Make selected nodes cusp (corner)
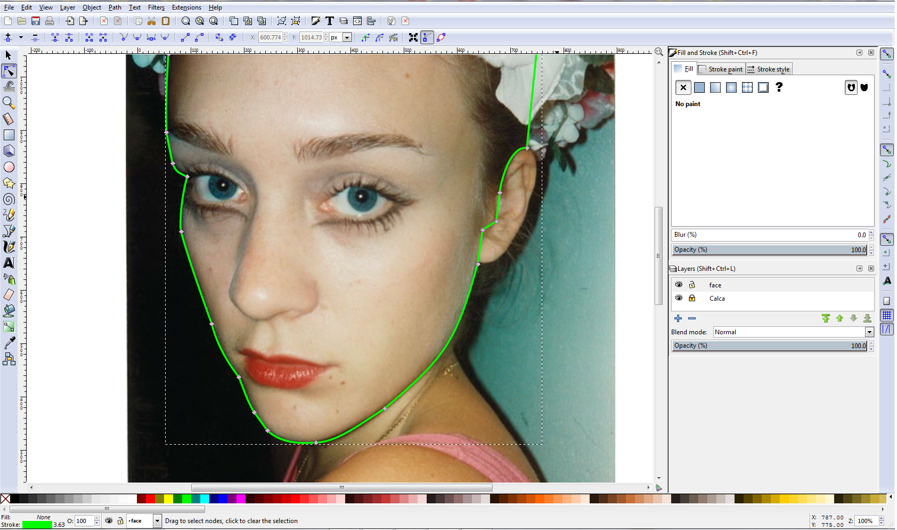 tap(123, 37)
